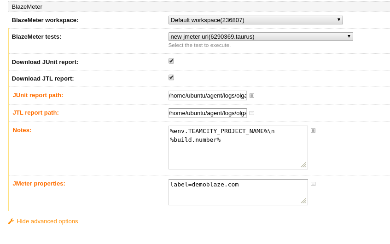Click the "Notes:" field label
The image size is (390, 244).
click(22, 130)
